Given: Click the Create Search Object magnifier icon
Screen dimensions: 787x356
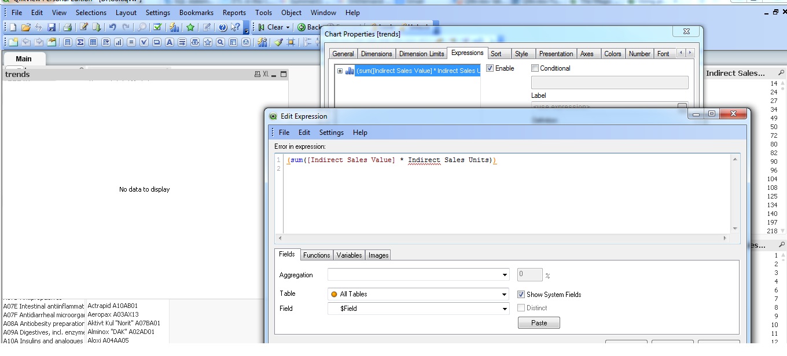Looking at the screenshot, I should coord(220,42).
